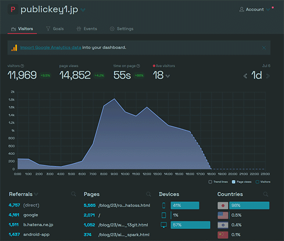The width and height of the screenshot is (284, 241).
Task: Click Import Google Analytics data link
Action: click(51, 47)
